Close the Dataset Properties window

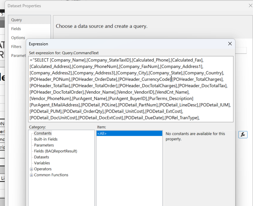pyautogui.click(x=250, y=5)
